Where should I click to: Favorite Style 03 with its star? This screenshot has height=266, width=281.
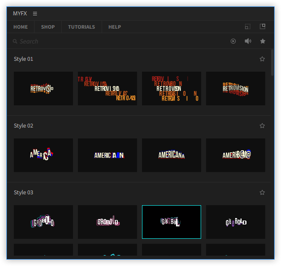[262, 192]
